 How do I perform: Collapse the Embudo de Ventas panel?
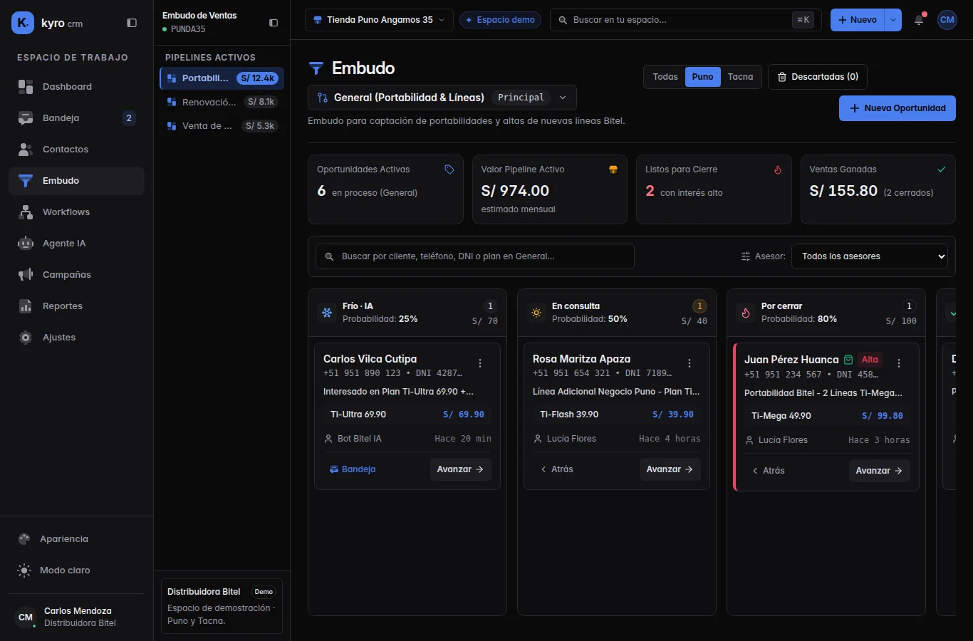(274, 23)
